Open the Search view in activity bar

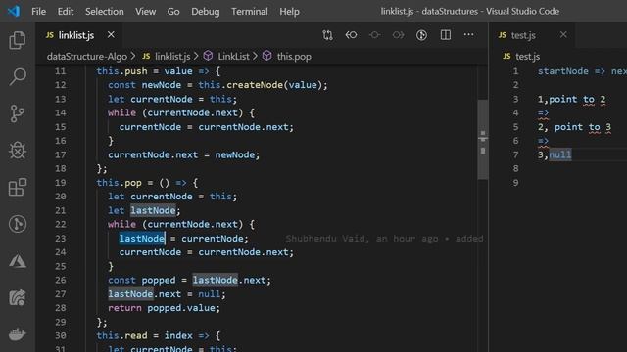point(18,76)
